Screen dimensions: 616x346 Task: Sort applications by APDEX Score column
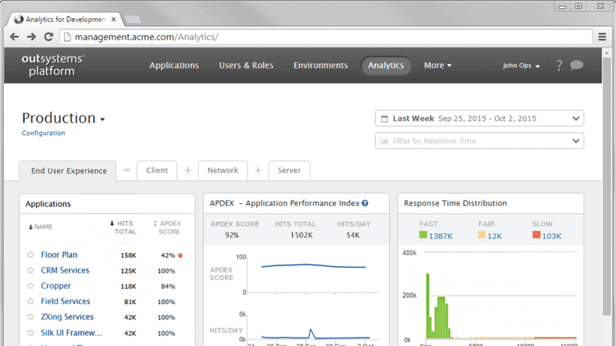point(167,227)
